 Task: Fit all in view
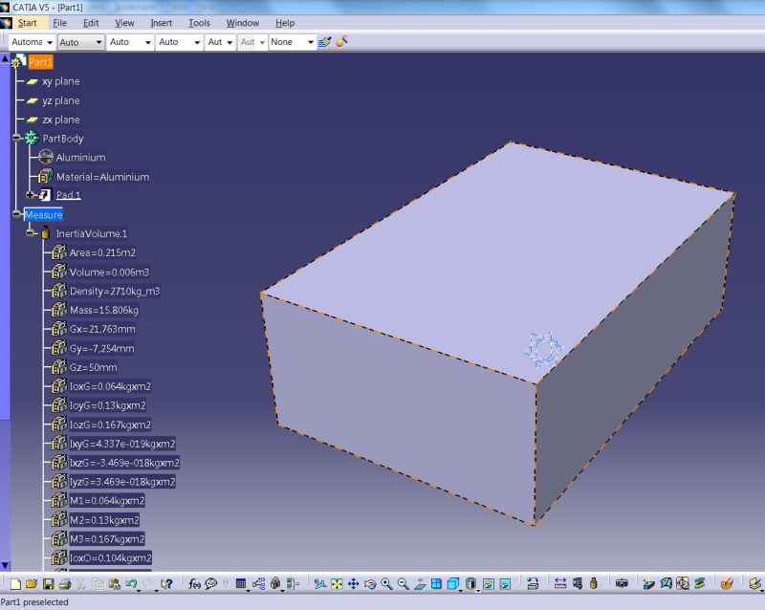(x=337, y=583)
